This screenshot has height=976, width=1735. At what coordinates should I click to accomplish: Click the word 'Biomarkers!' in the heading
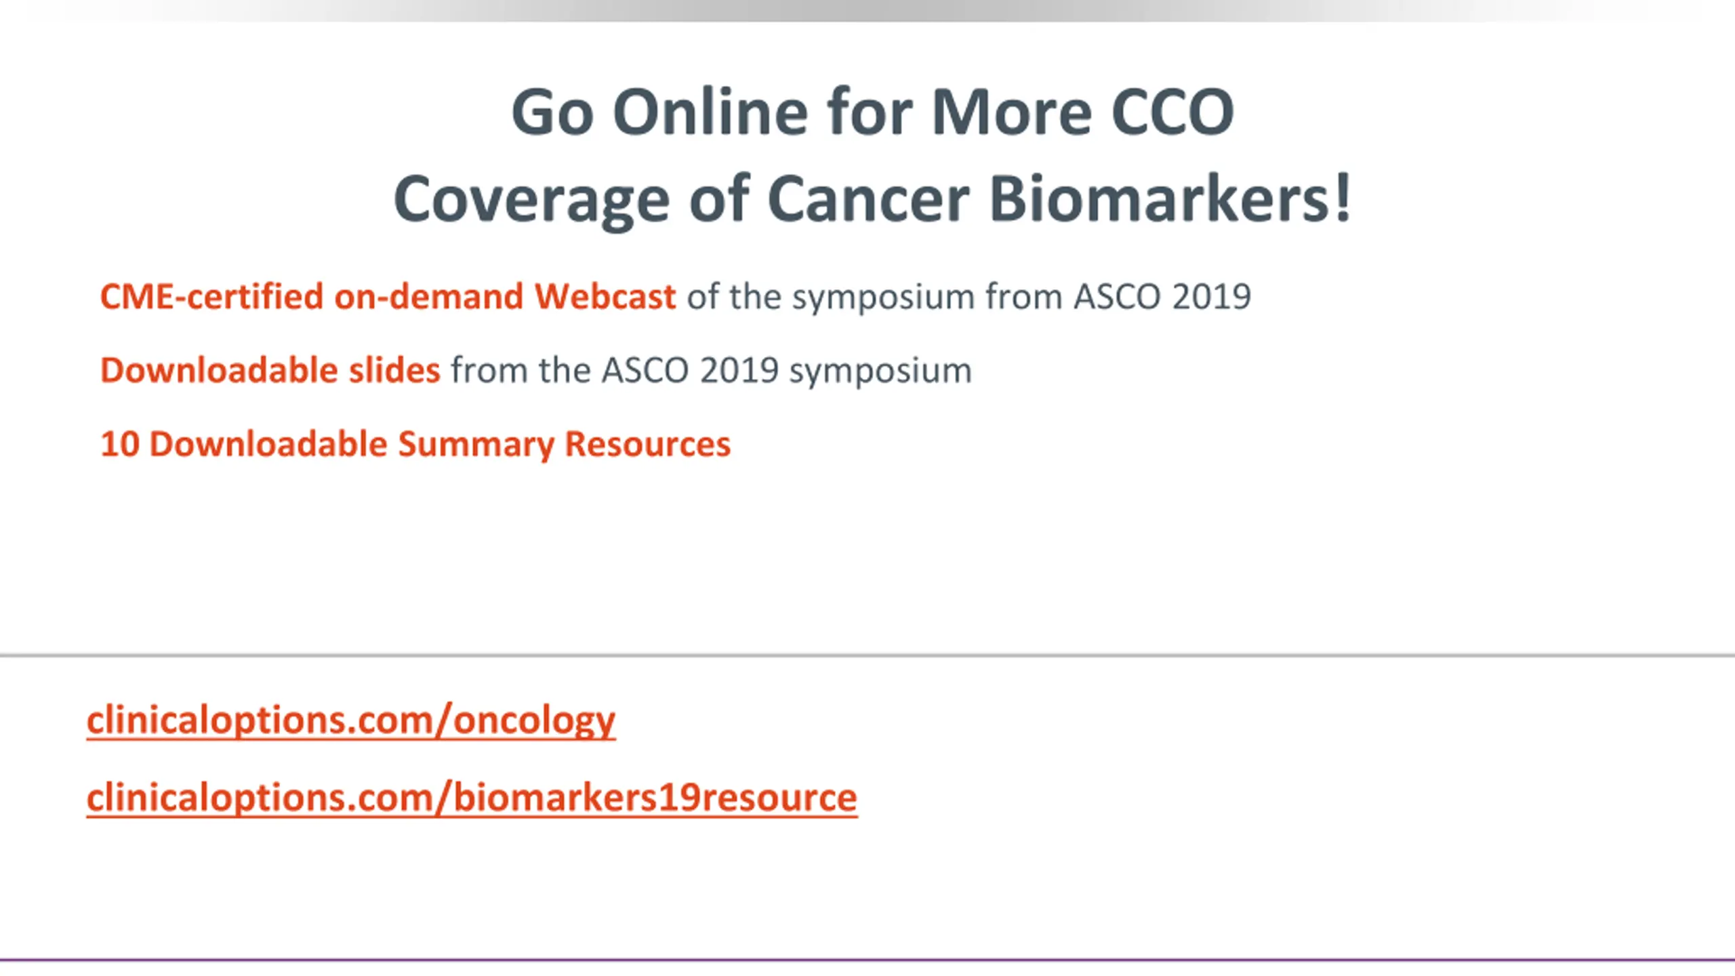(1170, 198)
